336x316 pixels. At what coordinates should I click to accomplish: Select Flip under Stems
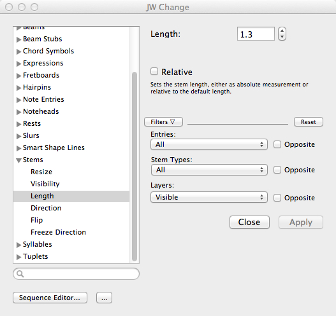click(36, 220)
